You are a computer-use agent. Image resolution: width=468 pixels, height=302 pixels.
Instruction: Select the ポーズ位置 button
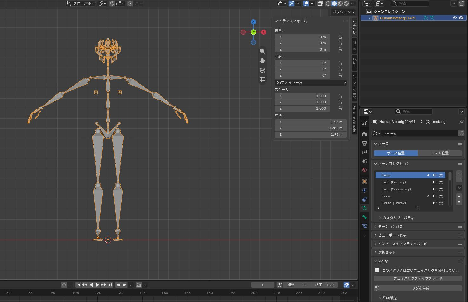(x=396, y=153)
